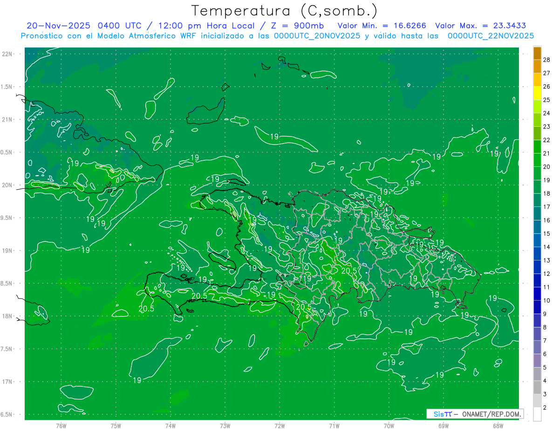Click the '68W' longitude axis label
This screenshot has height=432, width=559.
point(498,426)
